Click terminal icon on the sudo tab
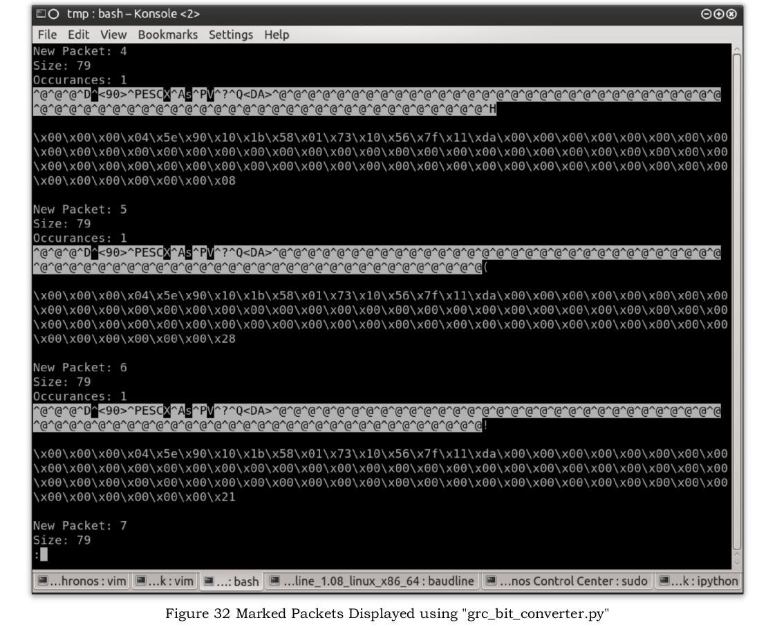 pyautogui.click(x=491, y=581)
